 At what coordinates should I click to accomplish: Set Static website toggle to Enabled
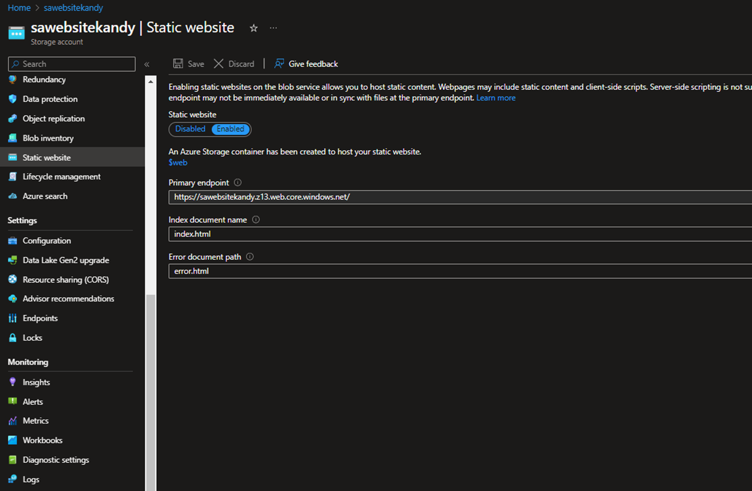[x=231, y=129]
